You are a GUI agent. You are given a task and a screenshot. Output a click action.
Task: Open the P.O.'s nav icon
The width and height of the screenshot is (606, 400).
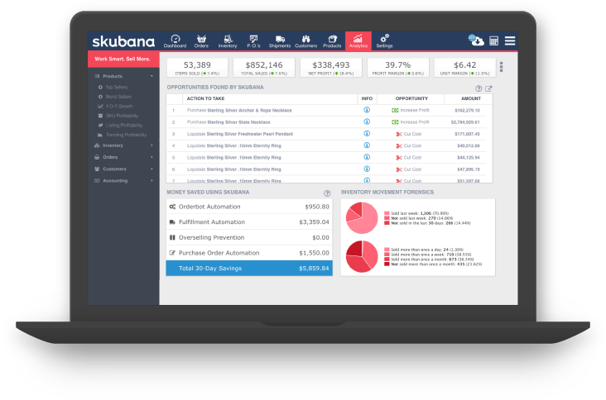tap(253, 40)
